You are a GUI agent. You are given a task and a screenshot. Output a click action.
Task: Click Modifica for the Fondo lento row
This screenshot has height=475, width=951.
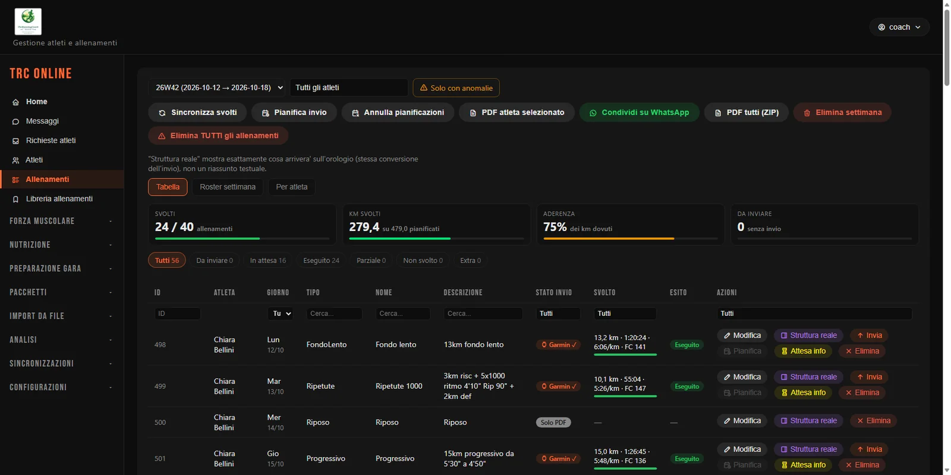coord(742,335)
